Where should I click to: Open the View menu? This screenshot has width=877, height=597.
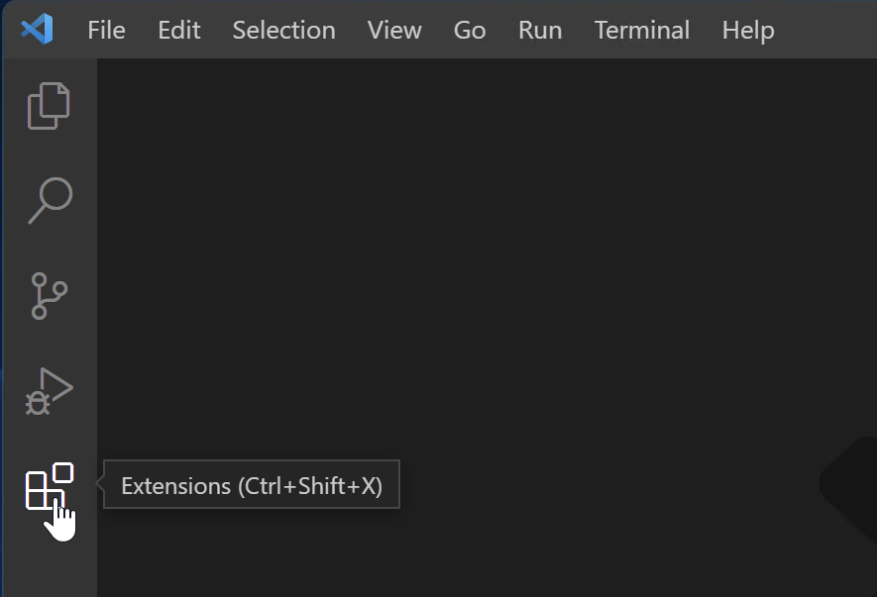[x=393, y=31]
